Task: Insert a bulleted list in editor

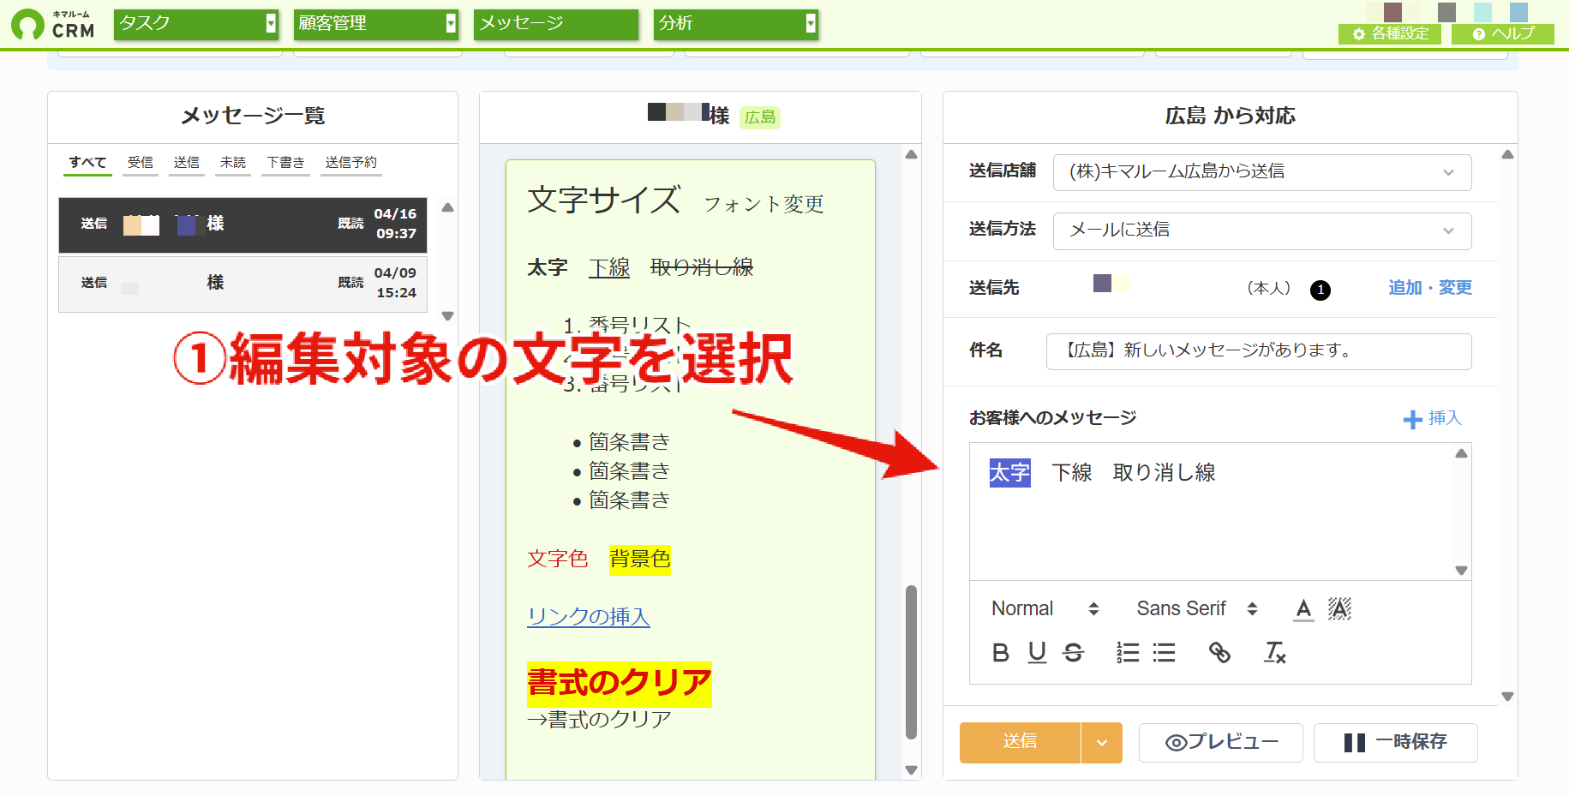Action: click(x=1164, y=653)
